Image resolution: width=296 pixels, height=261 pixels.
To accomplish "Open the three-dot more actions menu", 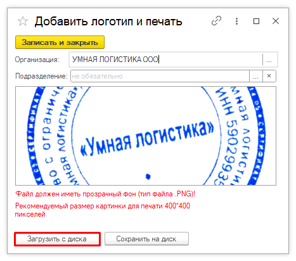I will tap(236, 21).
